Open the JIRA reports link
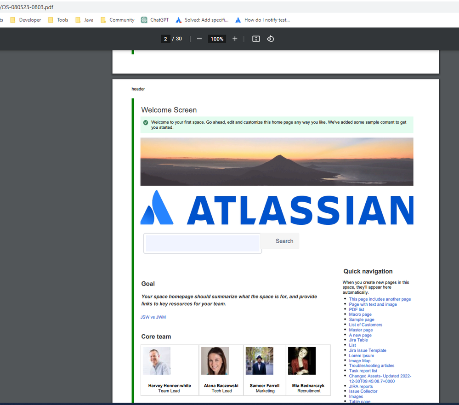This screenshot has height=405, width=459. point(361,386)
